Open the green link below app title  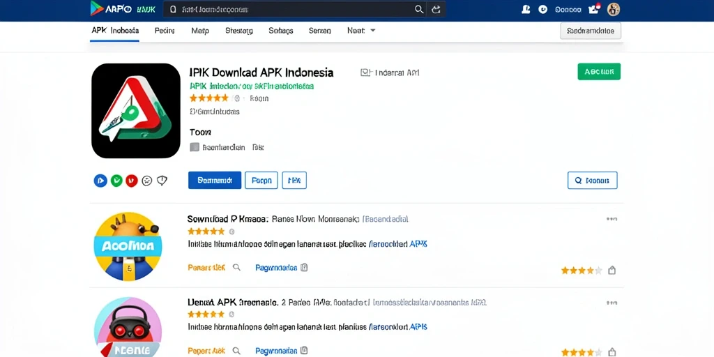coord(251,86)
